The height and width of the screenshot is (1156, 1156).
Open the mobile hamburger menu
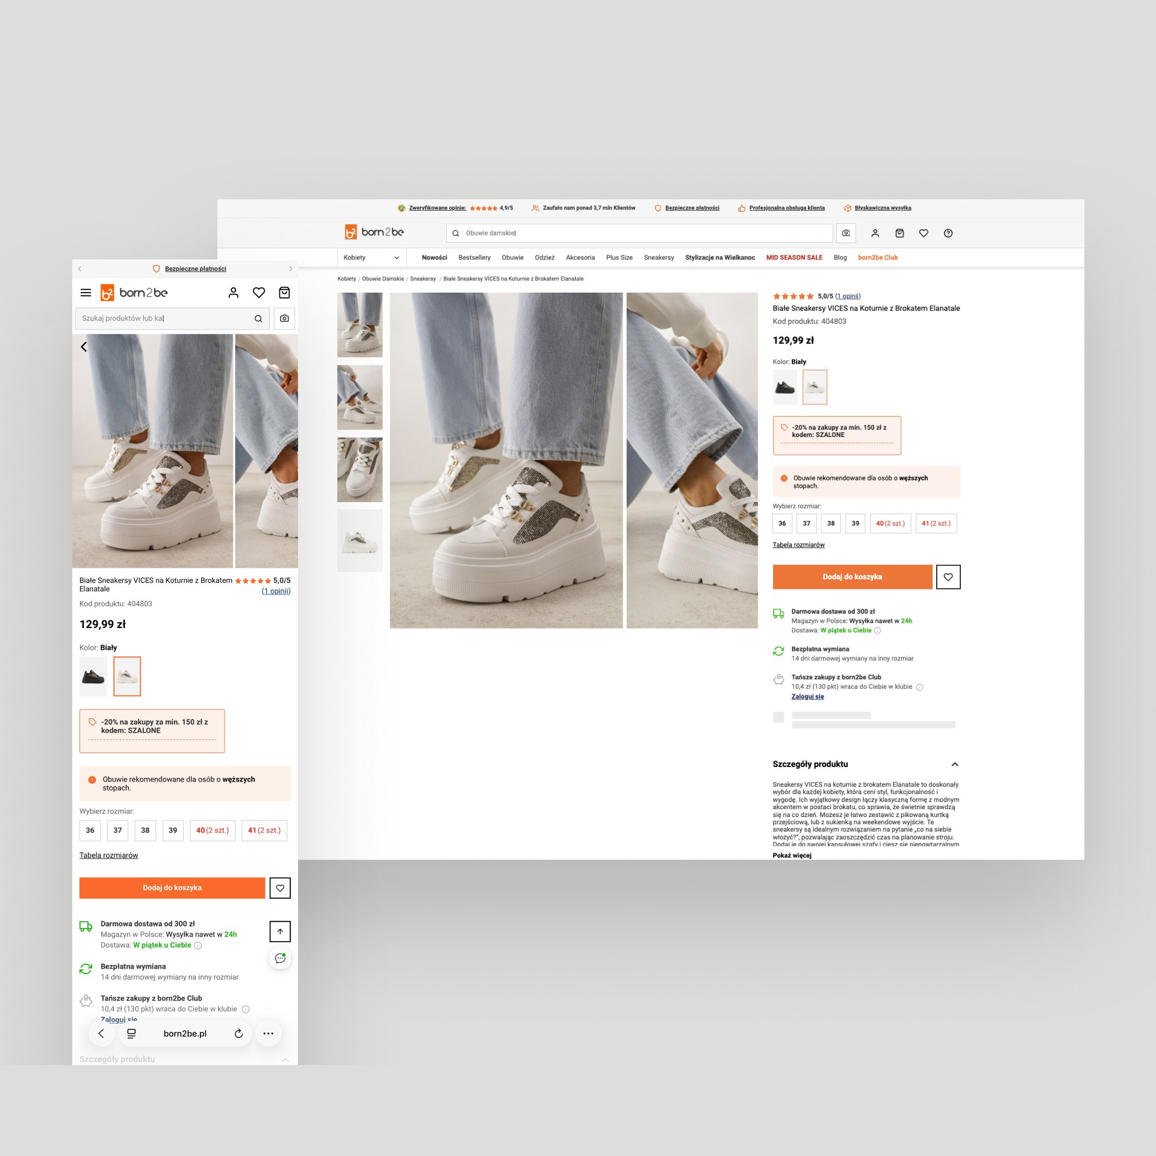click(85, 293)
